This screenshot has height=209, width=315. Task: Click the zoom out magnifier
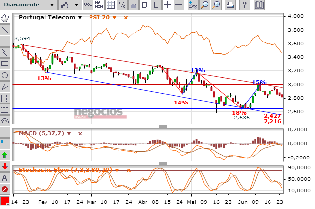205,5
